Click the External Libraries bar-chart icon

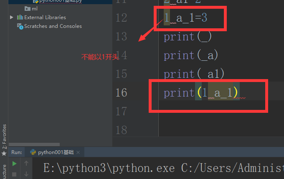pyautogui.click(x=20, y=17)
